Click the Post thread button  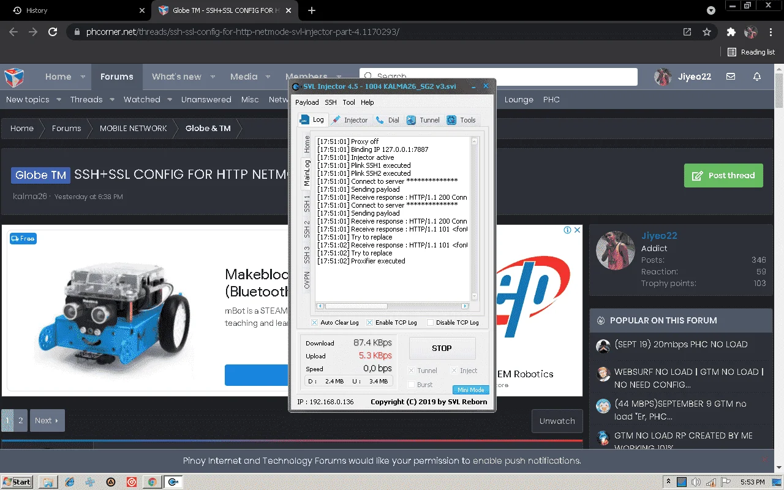723,175
